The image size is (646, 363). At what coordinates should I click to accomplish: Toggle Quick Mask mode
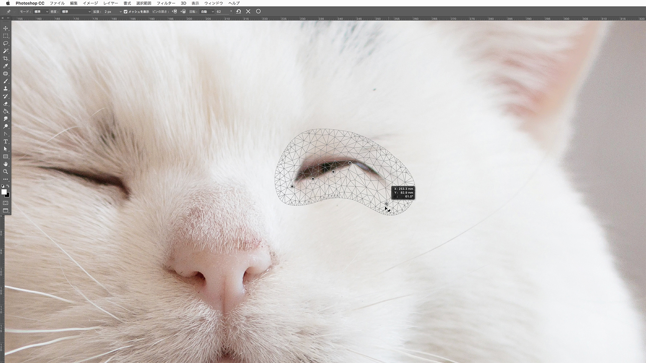5,203
